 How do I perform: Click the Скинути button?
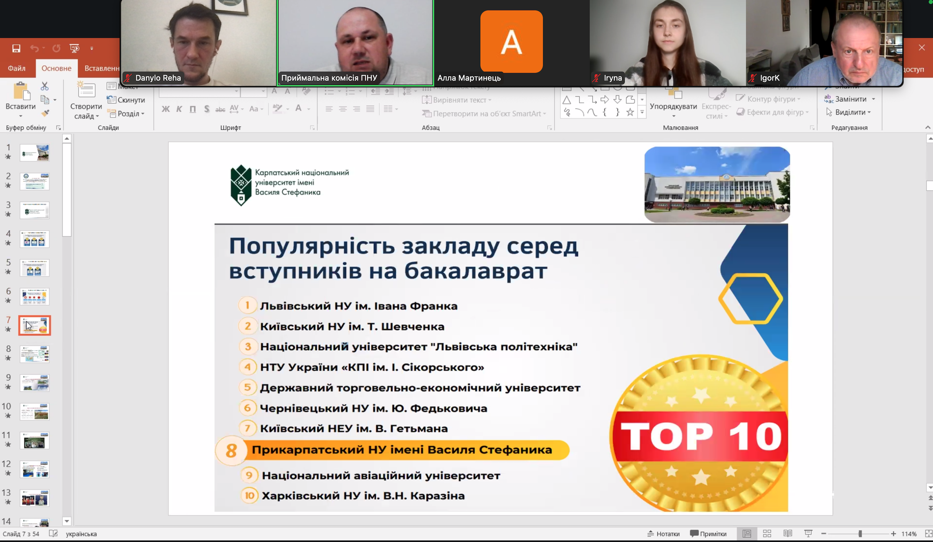(x=126, y=100)
